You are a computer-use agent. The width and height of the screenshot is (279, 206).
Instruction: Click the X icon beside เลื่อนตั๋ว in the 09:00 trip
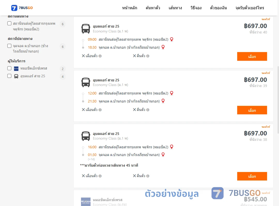[83, 56]
